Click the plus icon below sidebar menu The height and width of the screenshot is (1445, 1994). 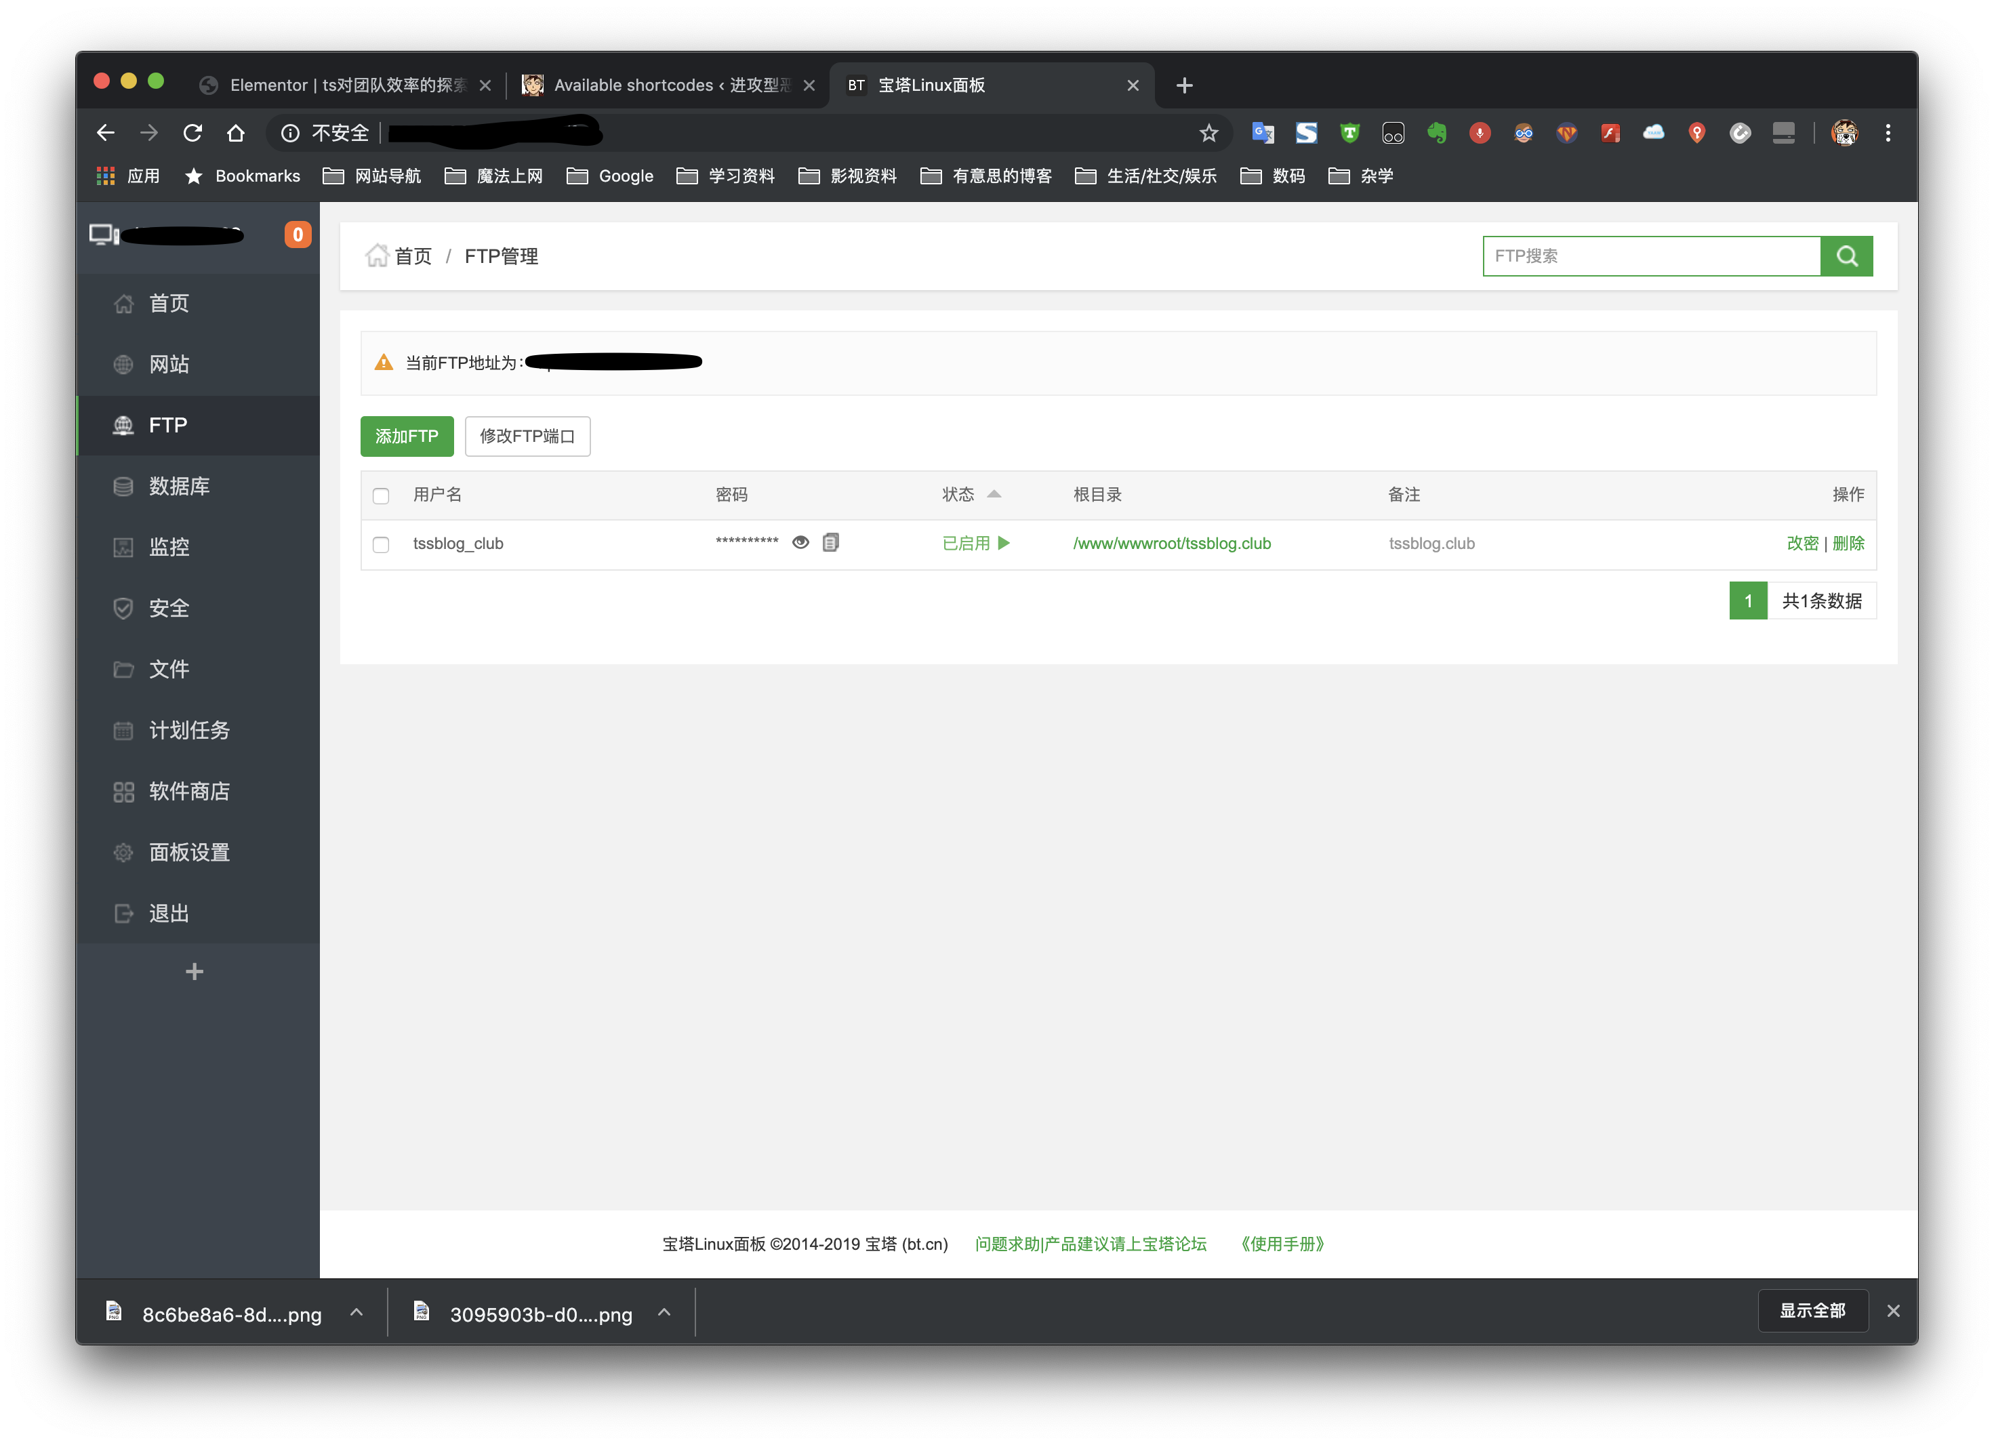(195, 971)
